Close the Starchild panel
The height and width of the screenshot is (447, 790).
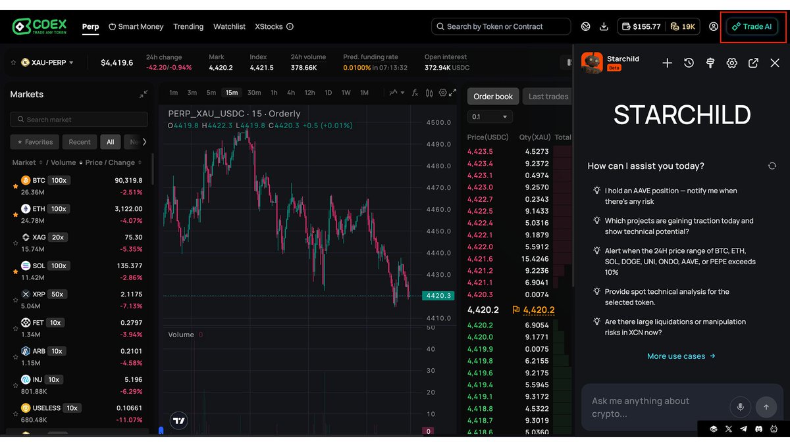(x=775, y=63)
